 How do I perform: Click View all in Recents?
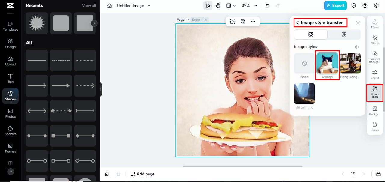89,5
